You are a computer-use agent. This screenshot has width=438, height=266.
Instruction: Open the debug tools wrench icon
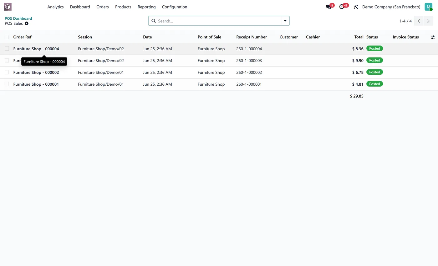click(356, 7)
